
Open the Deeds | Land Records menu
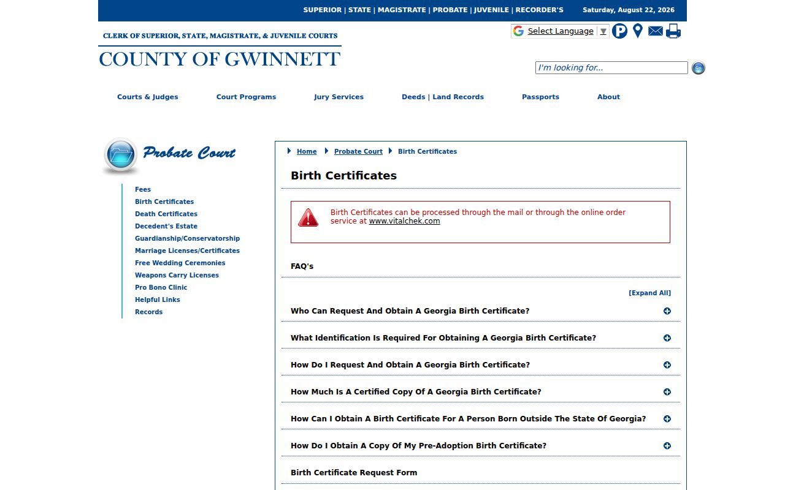443,97
